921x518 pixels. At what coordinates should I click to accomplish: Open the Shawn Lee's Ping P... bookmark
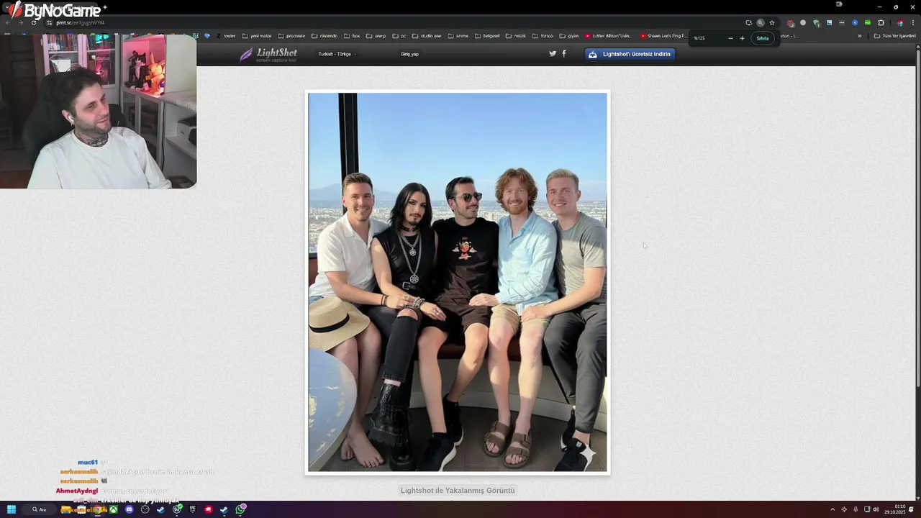[x=663, y=36]
